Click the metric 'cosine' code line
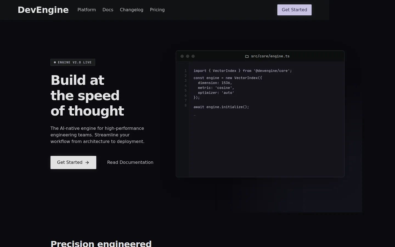The height and width of the screenshot is (247, 395). (x=216, y=88)
